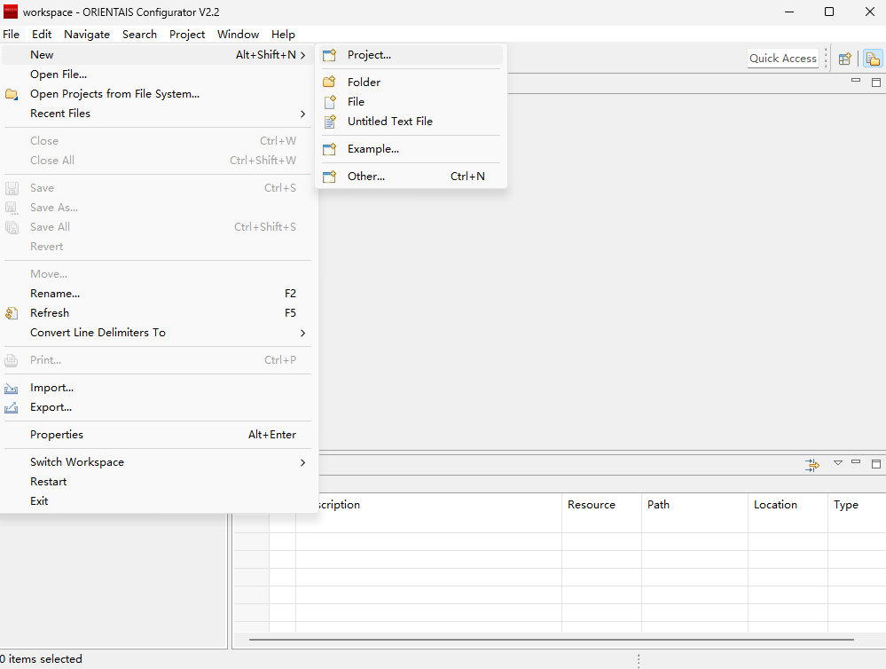Click Refresh in the File menu
Image resolution: width=886 pixels, height=669 pixels.
click(50, 313)
